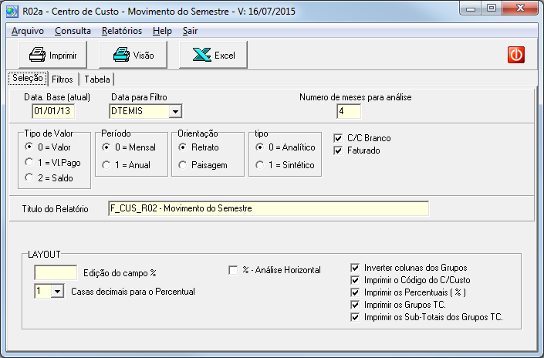Click the Titulo do Relatório text field
The width and height of the screenshot is (544, 358).
(x=269, y=208)
